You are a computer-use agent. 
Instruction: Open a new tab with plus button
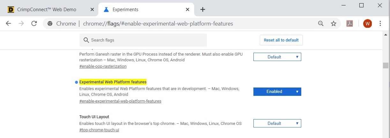[202, 10]
